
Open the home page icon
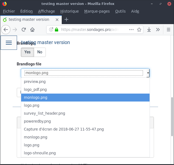(x=32, y=30)
